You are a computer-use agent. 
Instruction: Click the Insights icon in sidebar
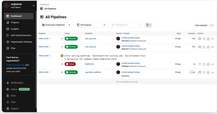[8, 29]
